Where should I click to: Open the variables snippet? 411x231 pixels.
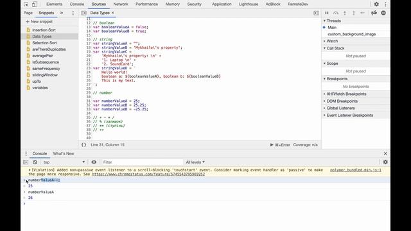40,88
